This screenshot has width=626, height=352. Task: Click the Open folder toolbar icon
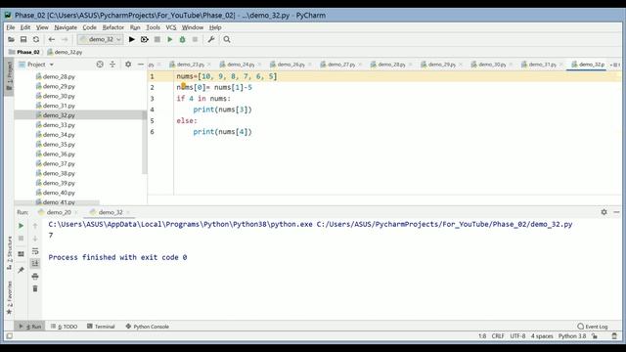(x=11, y=39)
